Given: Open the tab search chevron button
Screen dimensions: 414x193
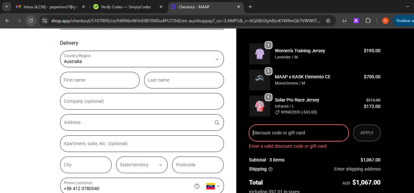Looking at the screenshot, I should pos(6,7).
